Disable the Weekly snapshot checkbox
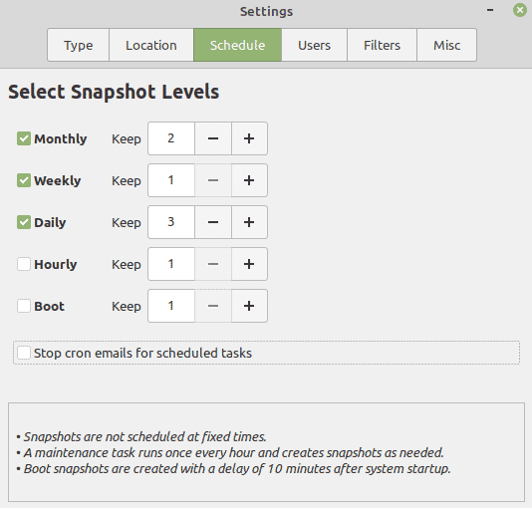 pyautogui.click(x=24, y=180)
